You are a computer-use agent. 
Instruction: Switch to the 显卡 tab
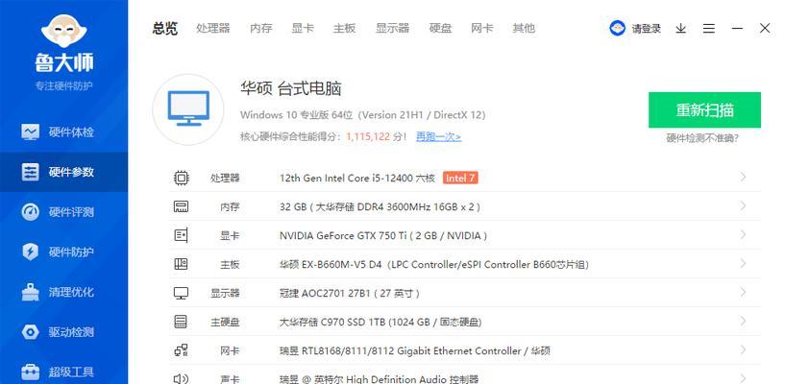303,29
